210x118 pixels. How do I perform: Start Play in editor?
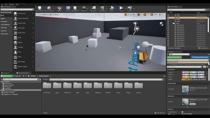tap(121, 9)
